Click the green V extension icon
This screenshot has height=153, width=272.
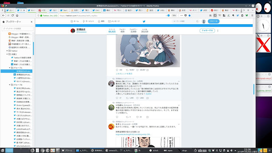(x=246, y=15)
